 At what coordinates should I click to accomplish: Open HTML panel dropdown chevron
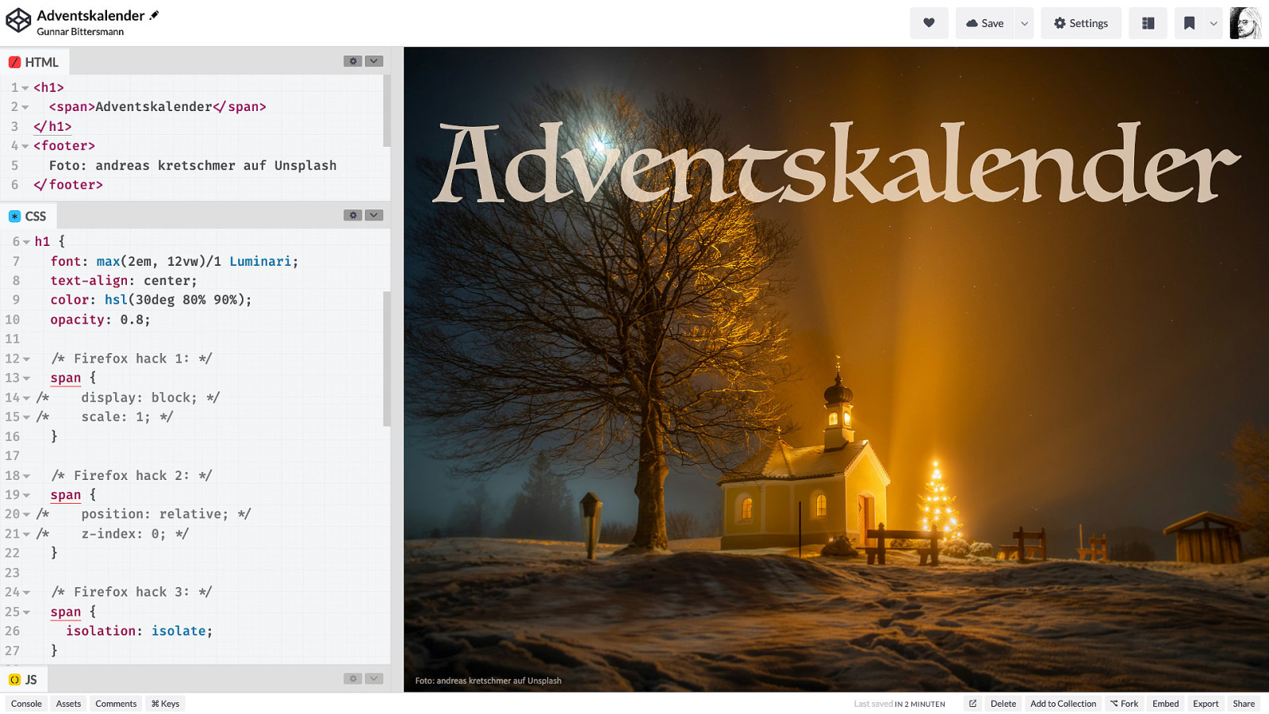pyautogui.click(x=374, y=61)
